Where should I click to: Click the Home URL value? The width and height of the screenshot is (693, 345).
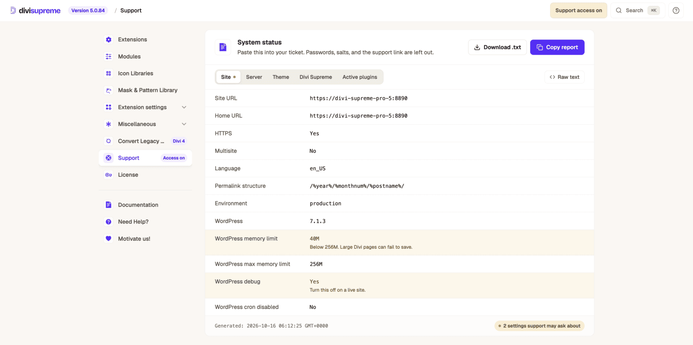point(358,116)
